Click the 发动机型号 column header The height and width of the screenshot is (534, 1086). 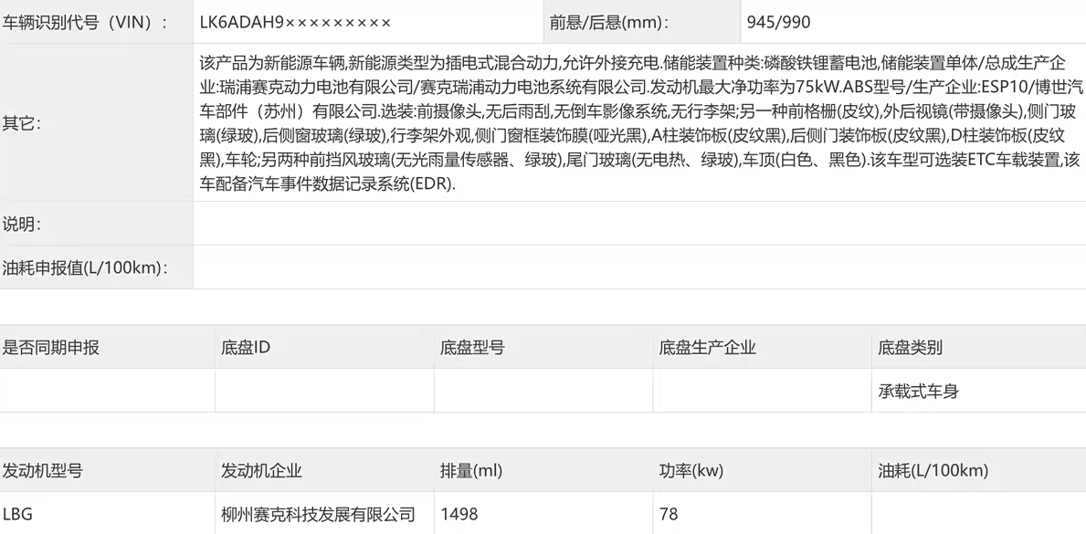tap(42, 471)
